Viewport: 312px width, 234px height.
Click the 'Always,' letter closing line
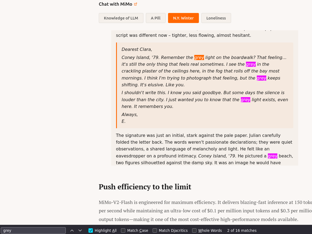click(130, 115)
